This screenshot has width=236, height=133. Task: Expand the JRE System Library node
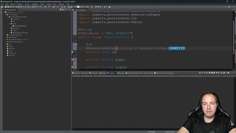tap(6, 40)
